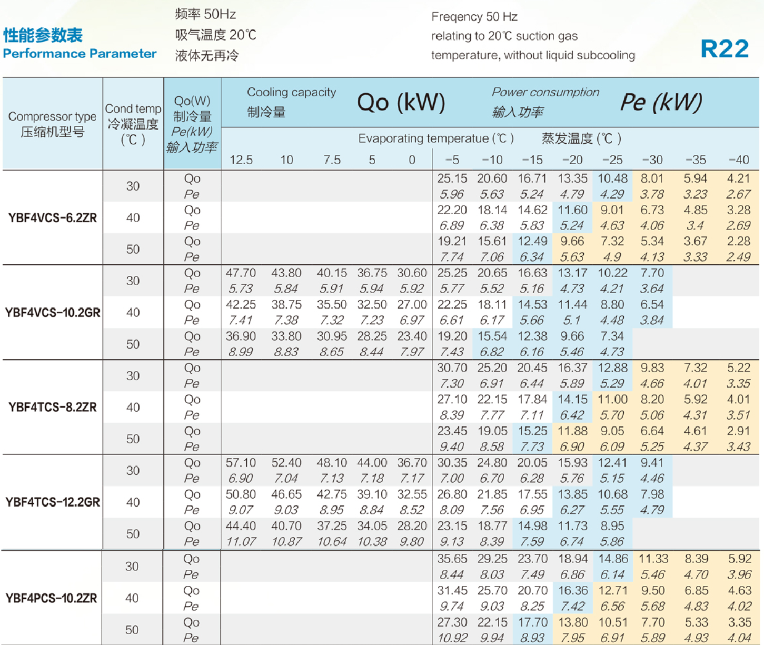Select the large 'Qo (kW)' heading
The width and height of the screenshot is (764, 645).
(401, 102)
